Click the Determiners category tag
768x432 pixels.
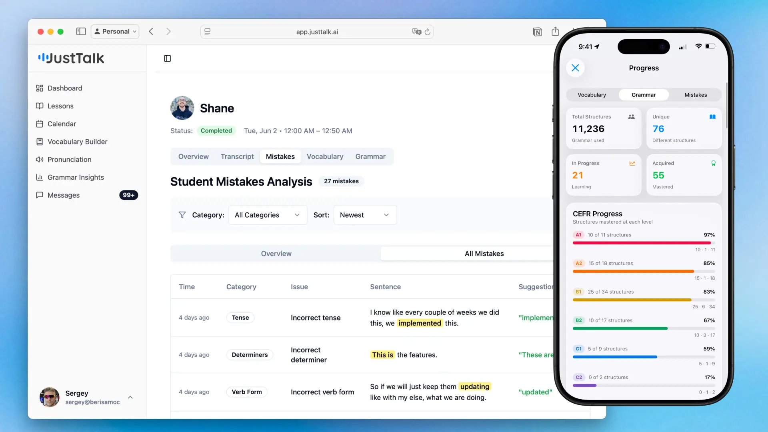tap(250, 355)
